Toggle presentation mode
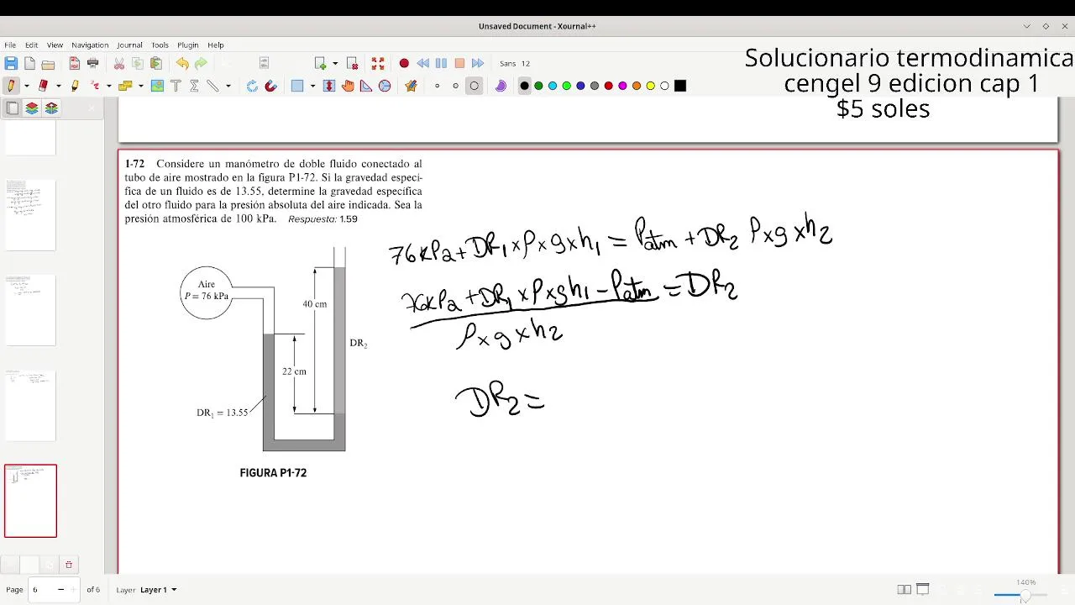The height and width of the screenshot is (605, 1075). click(x=923, y=590)
